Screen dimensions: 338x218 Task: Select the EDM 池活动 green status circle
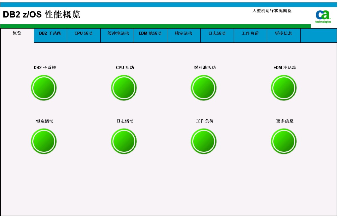pos(284,88)
